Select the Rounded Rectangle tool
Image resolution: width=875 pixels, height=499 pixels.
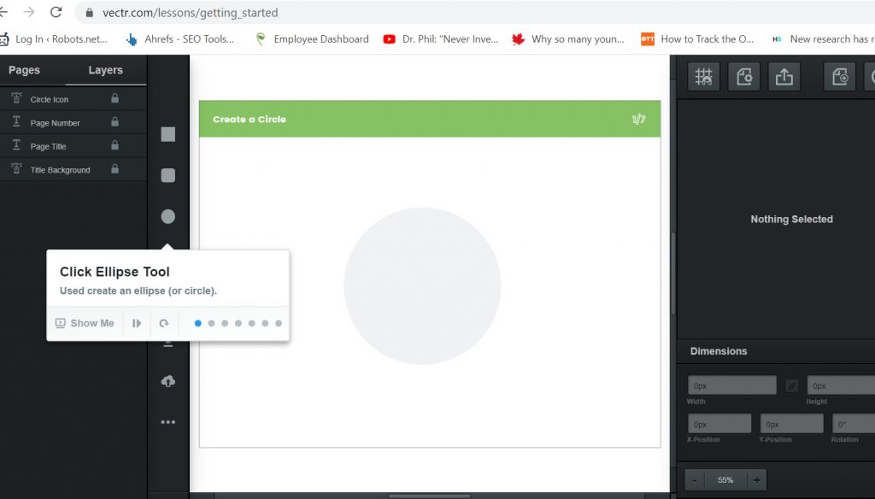tap(167, 175)
